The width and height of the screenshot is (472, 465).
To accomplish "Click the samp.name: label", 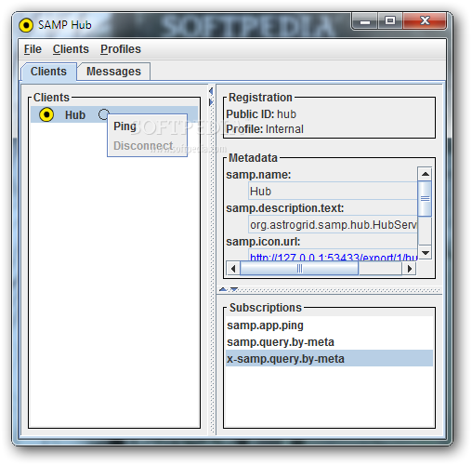I will click(258, 175).
